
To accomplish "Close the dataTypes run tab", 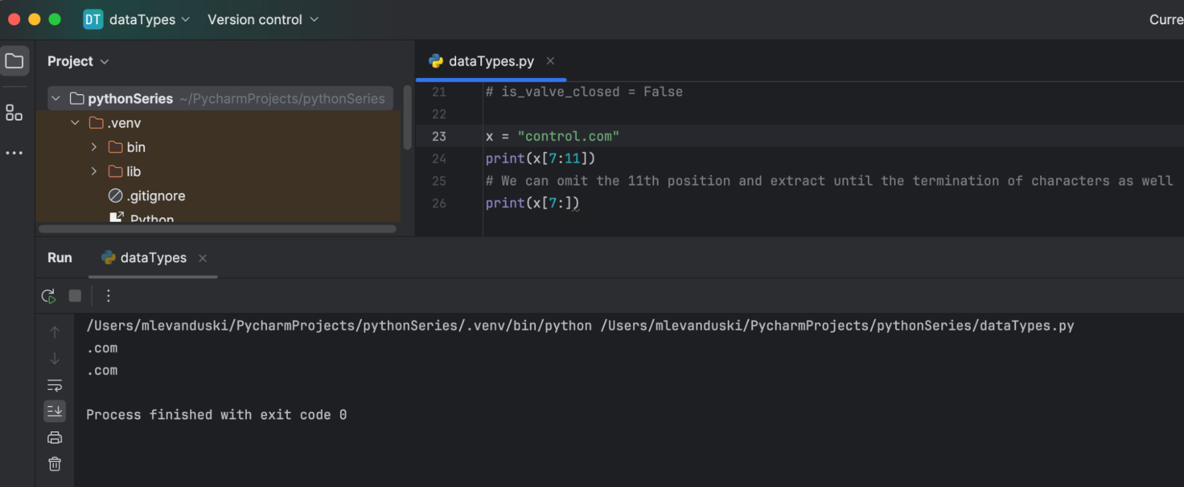I will click(x=203, y=258).
